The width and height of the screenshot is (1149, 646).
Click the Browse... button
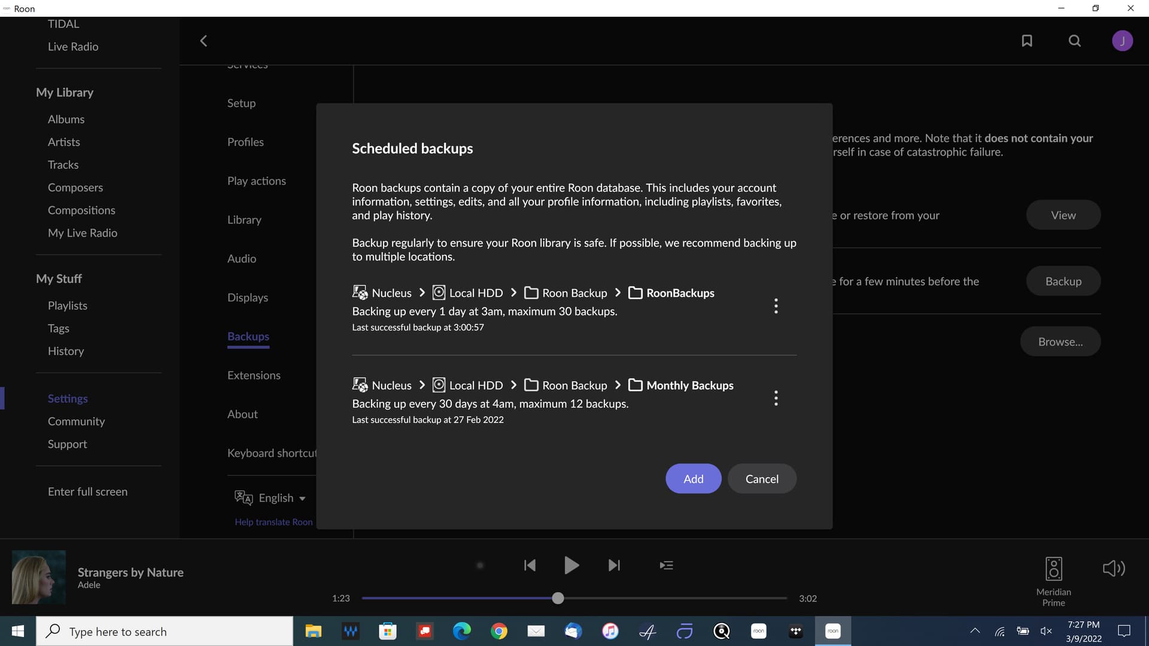pyautogui.click(x=1060, y=342)
